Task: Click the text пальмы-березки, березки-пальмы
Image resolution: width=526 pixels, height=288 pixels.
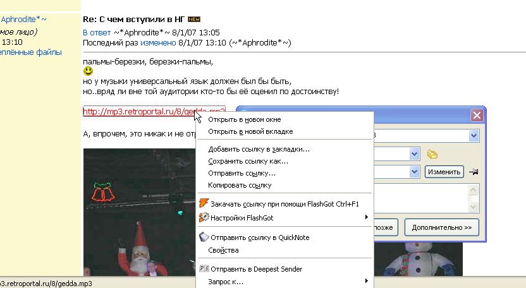Action: (x=148, y=62)
